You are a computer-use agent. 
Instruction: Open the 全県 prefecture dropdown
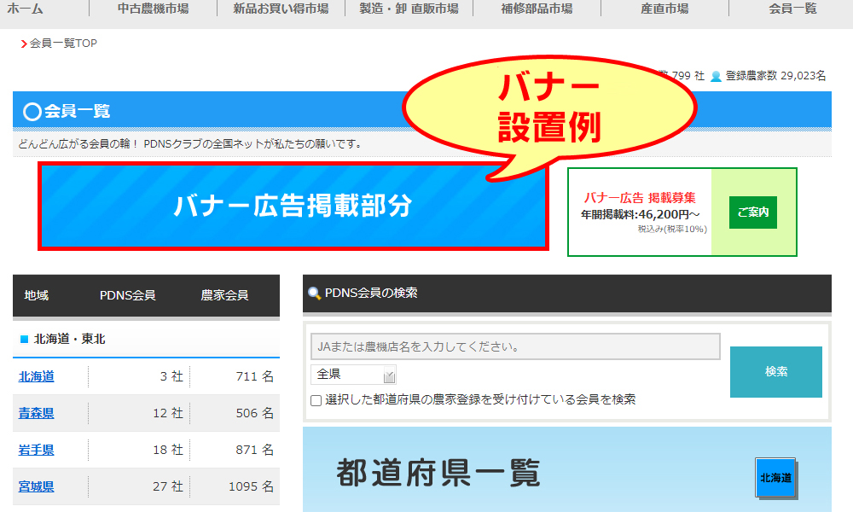click(x=353, y=375)
